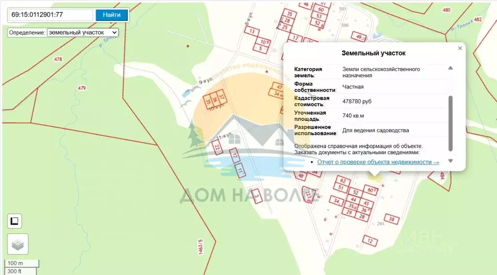Click the popup scrollbar up arrow
497x275 pixels.
[450, 68]
